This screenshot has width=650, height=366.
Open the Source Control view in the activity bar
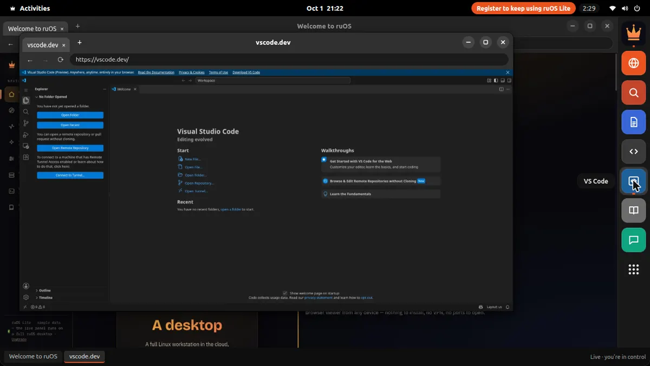[25, 123]
